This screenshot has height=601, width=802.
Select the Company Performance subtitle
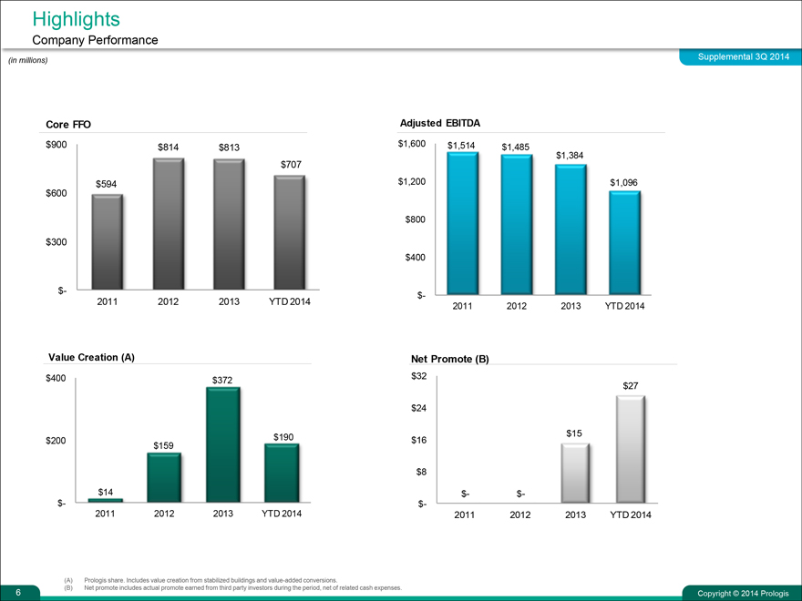tap(95, 40)
